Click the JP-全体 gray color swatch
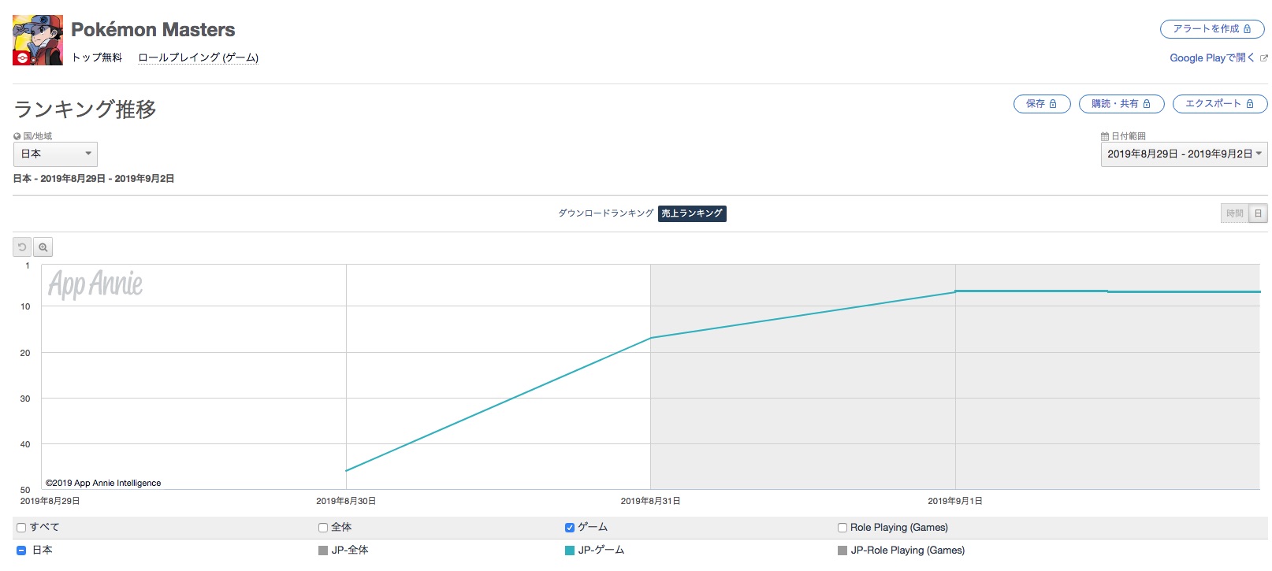This screenshot has height=571, width=1272. (x=323, y=551)
